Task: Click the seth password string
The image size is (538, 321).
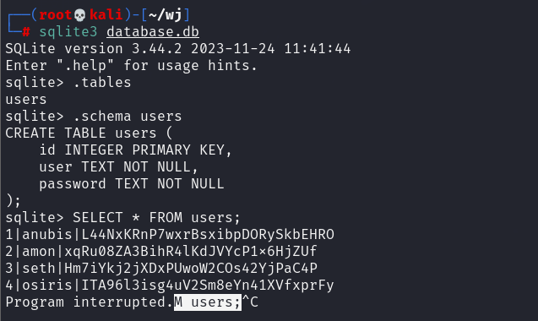Action: click(x=191, y=268)
